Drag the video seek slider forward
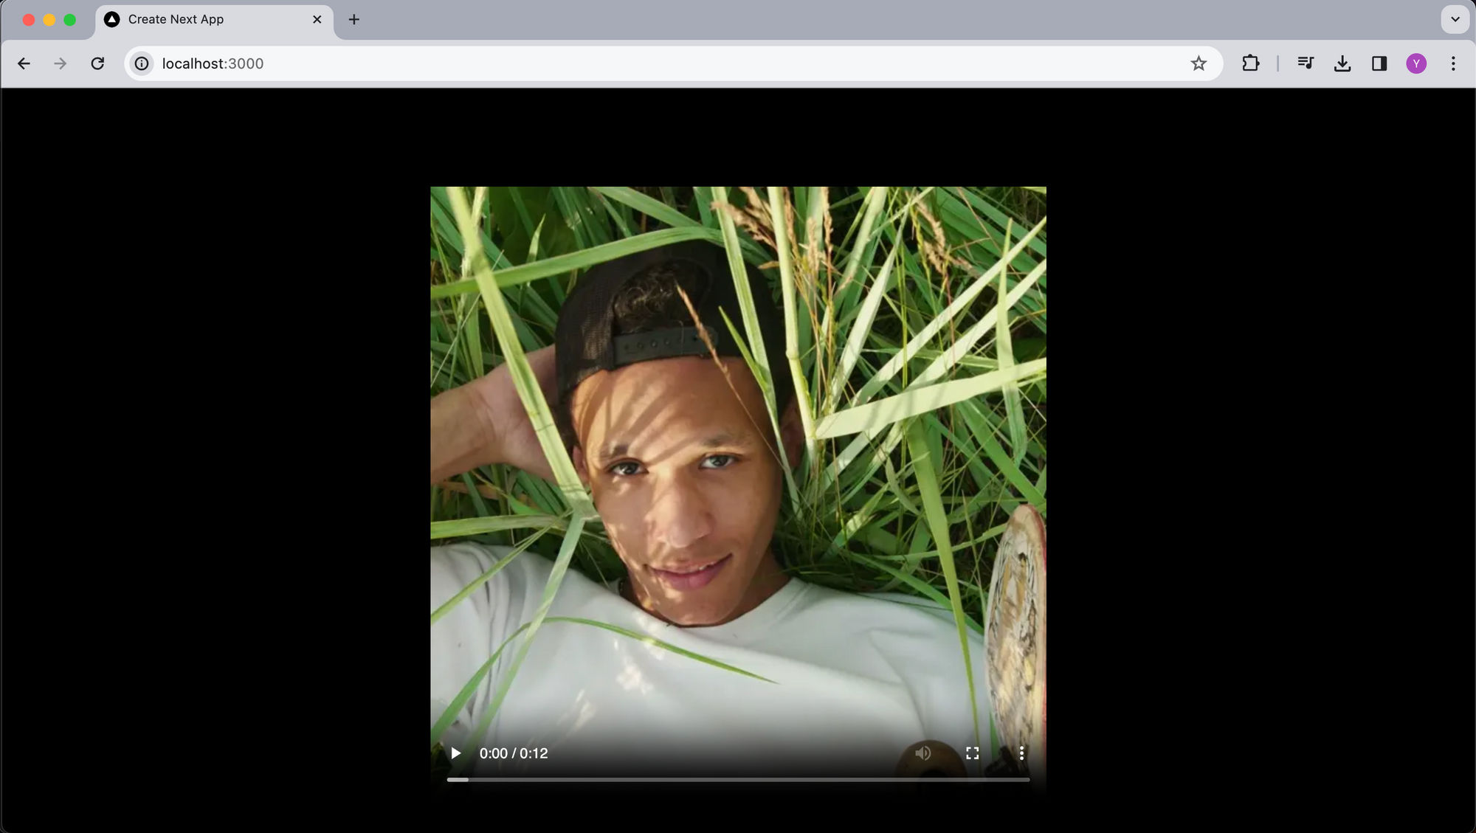Viewport: 1476px width, 833px height. [x=738, y=779]
